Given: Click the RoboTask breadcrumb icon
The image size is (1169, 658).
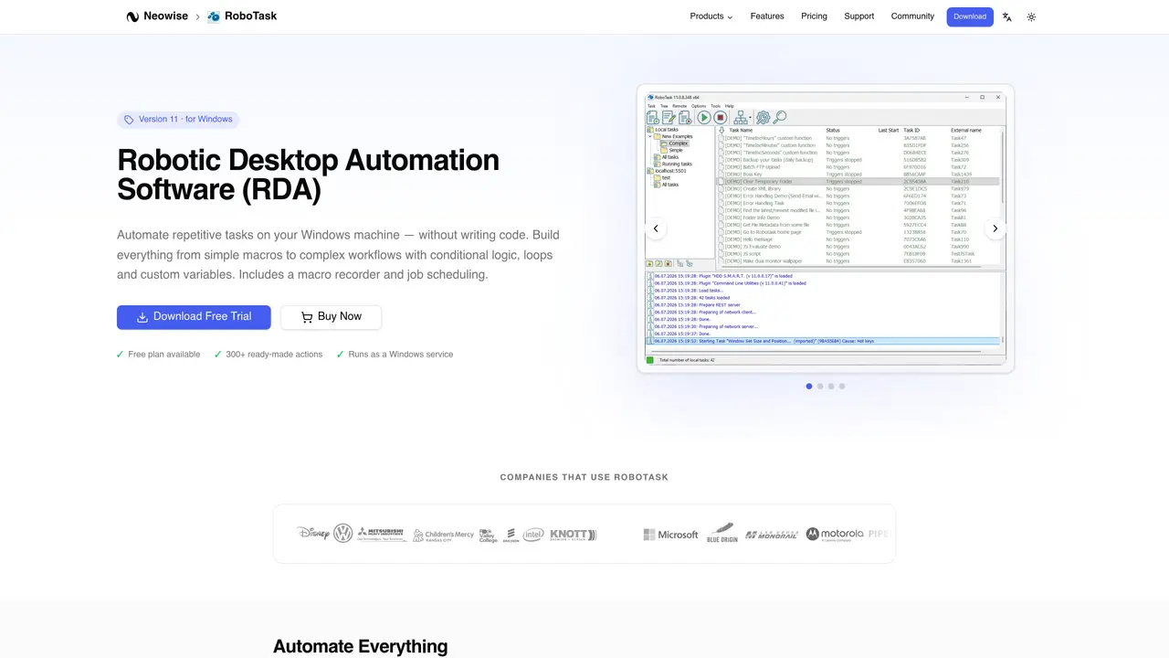Looking at the screenshot, I should [x=214, y=16].
